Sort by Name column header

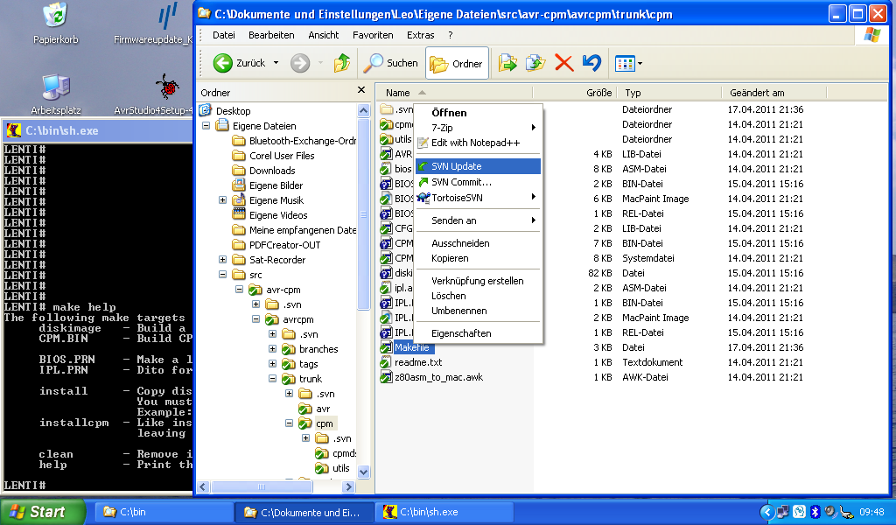click(x=454, y=93)
